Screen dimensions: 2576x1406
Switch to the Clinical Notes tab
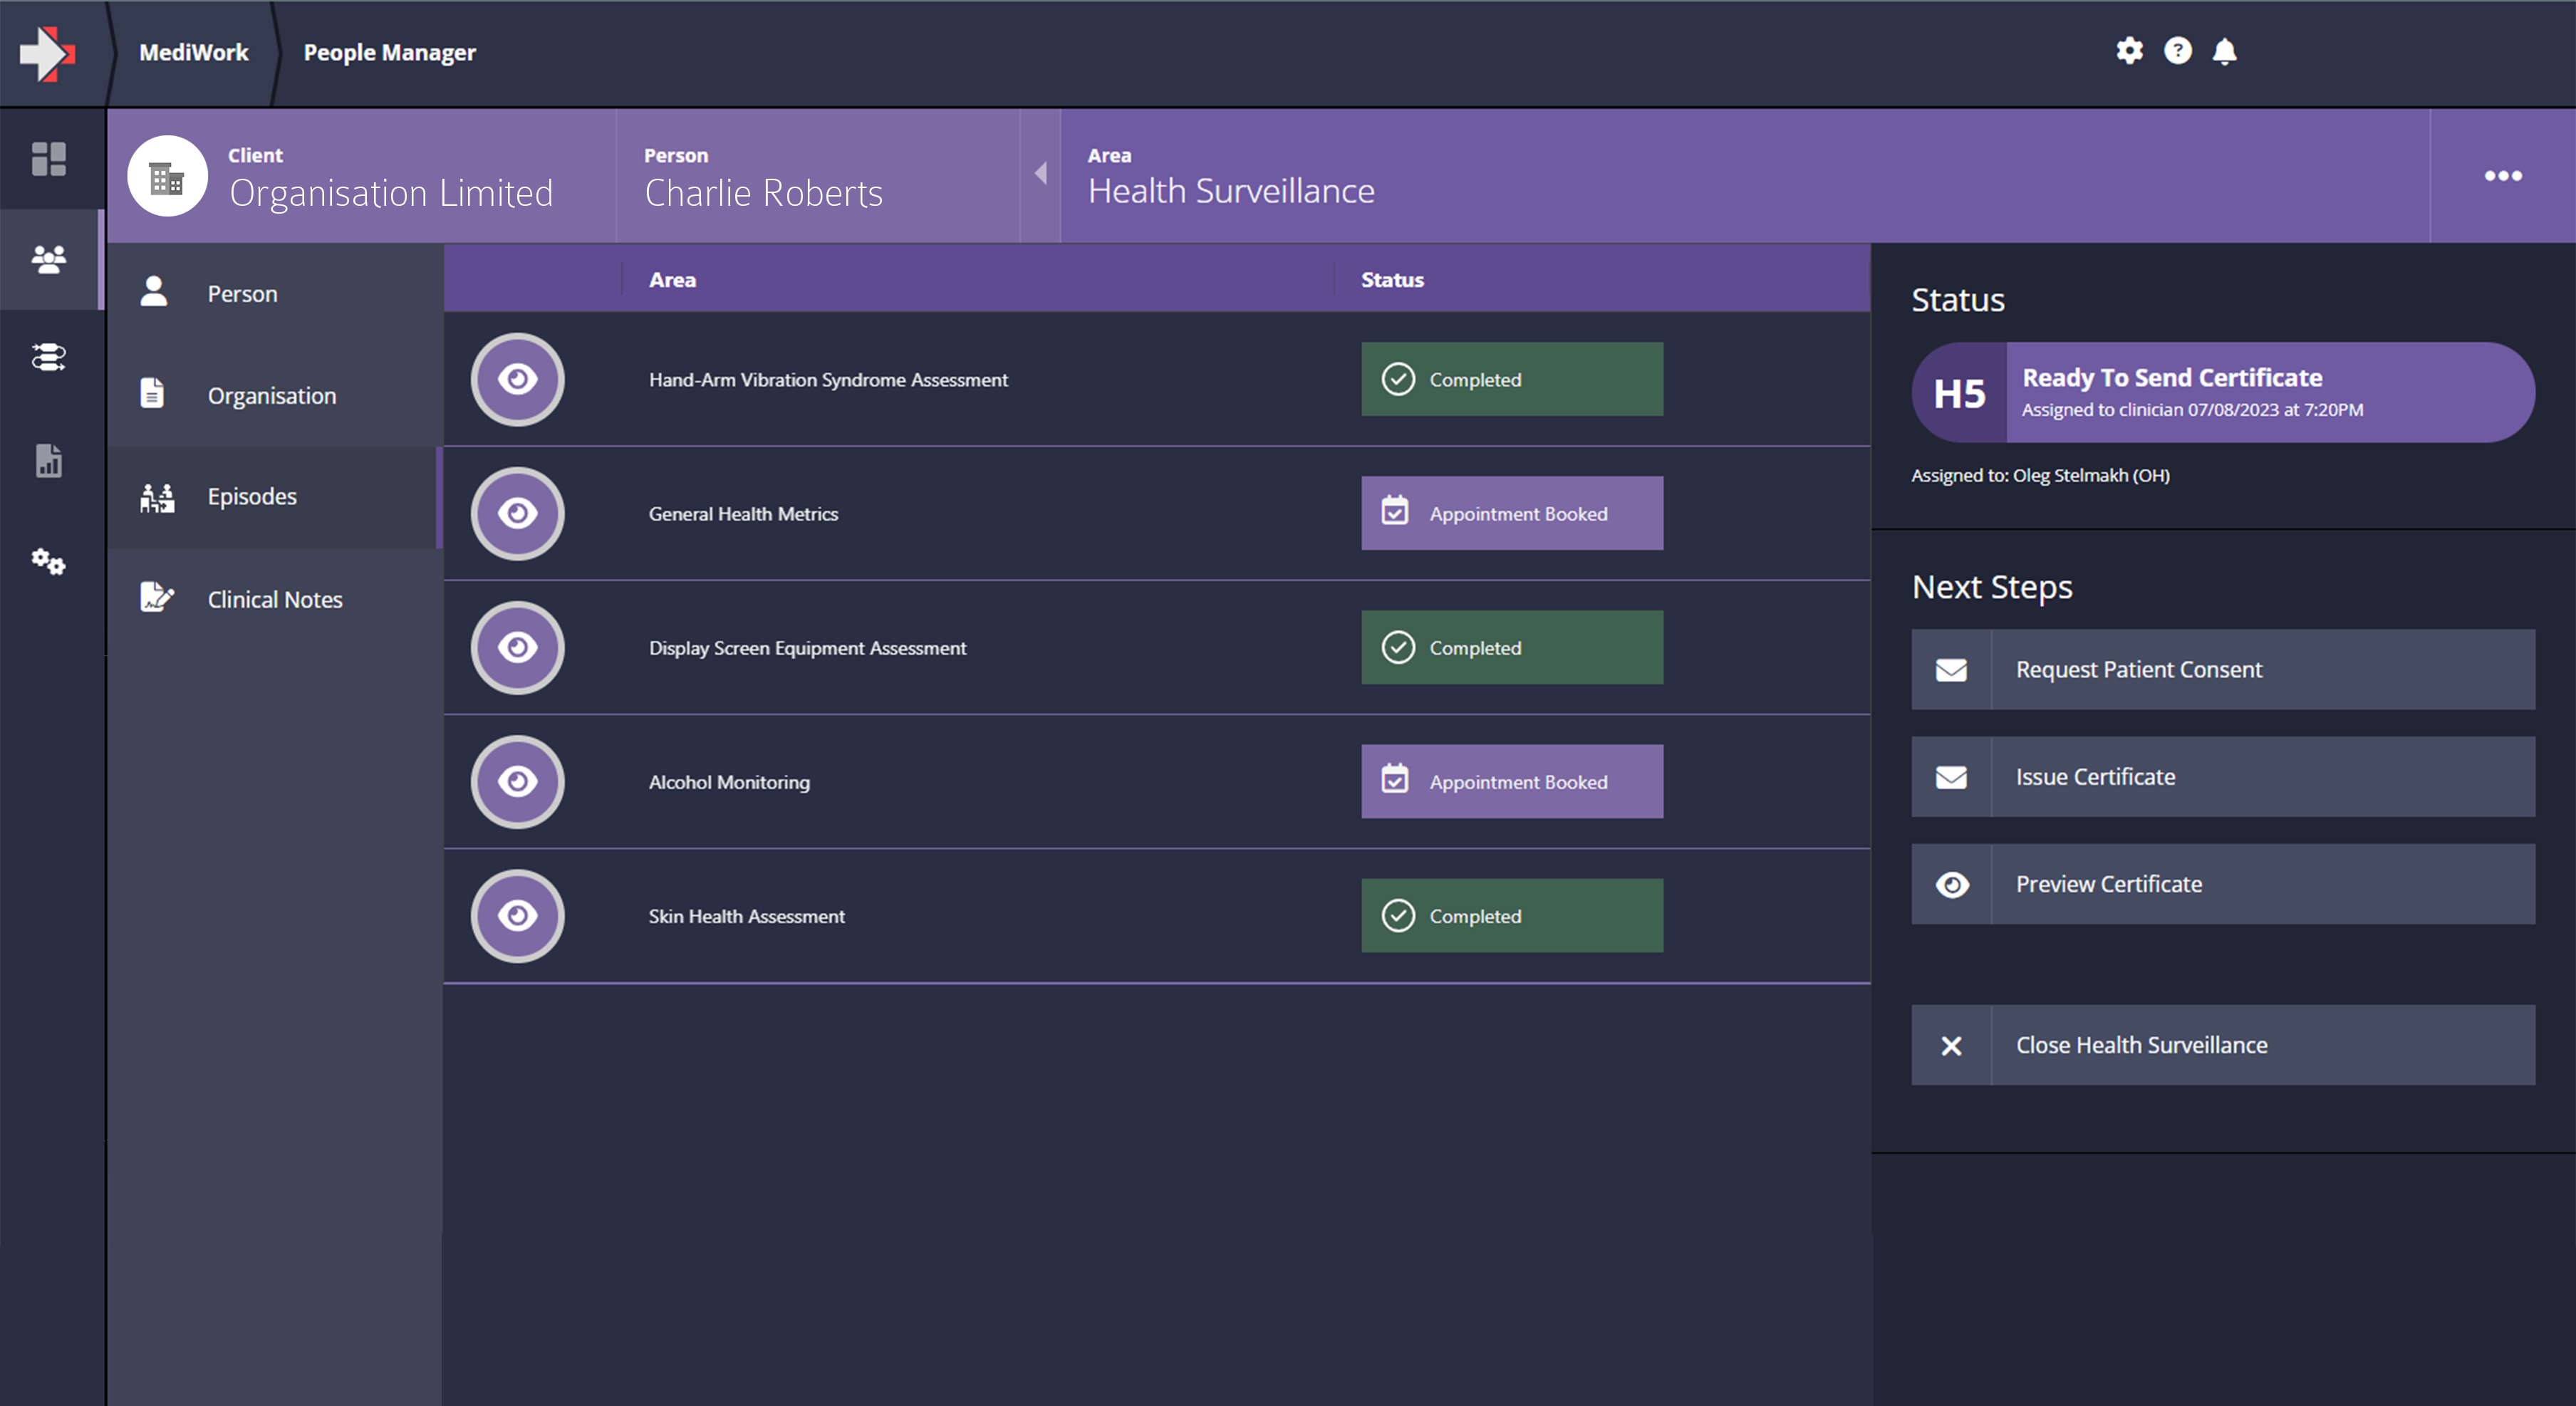coord(274,600)
